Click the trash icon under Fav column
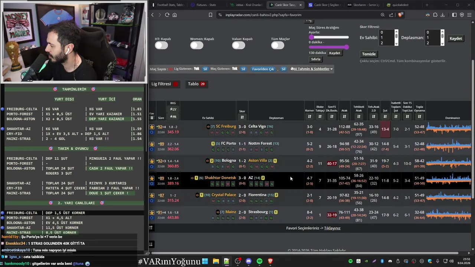This screenshot has width=475, height=267. tap(151, 118)
